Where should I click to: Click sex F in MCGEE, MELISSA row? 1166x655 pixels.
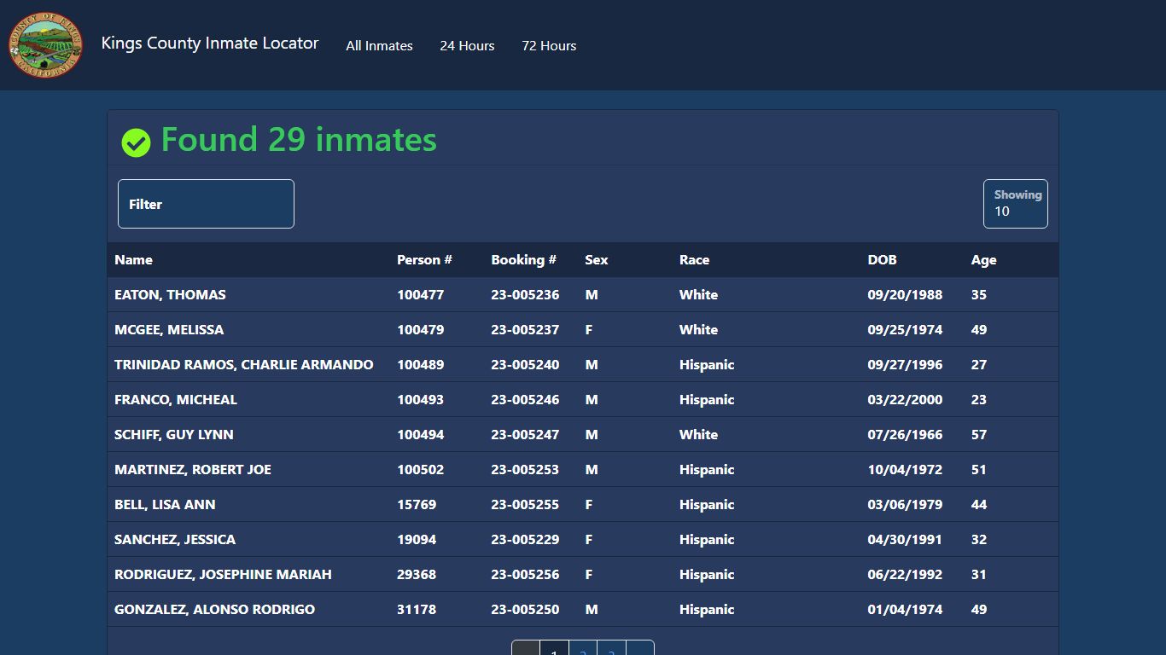(x=588, y=330)
